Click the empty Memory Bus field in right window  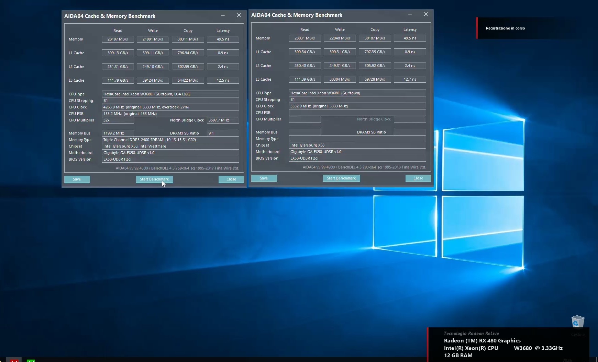click(305, 132)
